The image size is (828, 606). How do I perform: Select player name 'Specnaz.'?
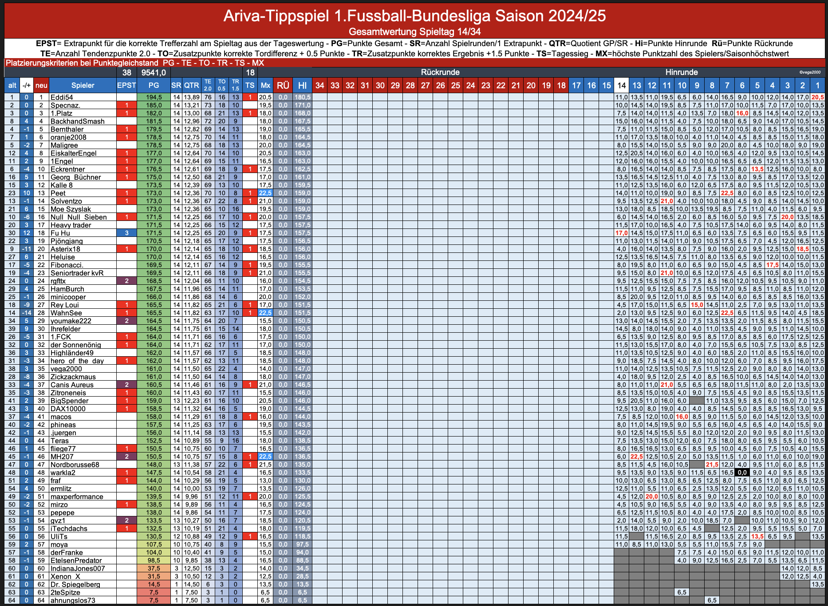[x=65, y=105]
